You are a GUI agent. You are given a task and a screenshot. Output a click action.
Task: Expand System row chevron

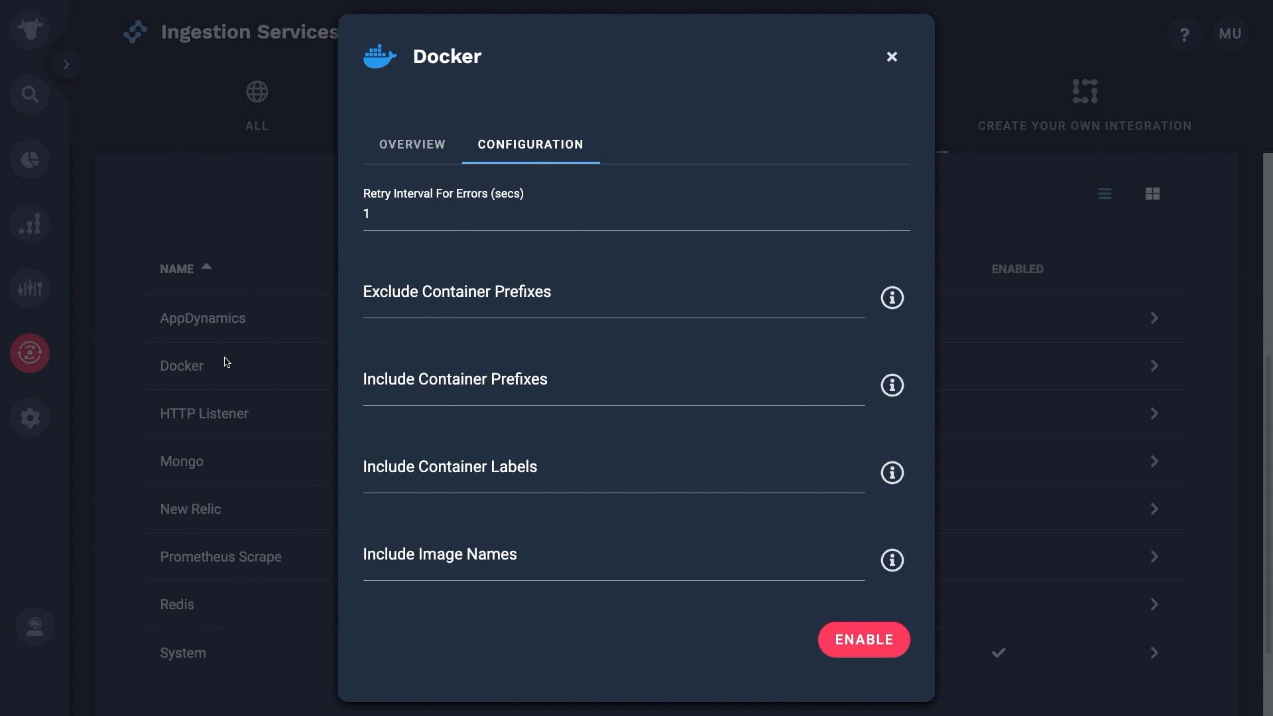[x=1154, y=653]
